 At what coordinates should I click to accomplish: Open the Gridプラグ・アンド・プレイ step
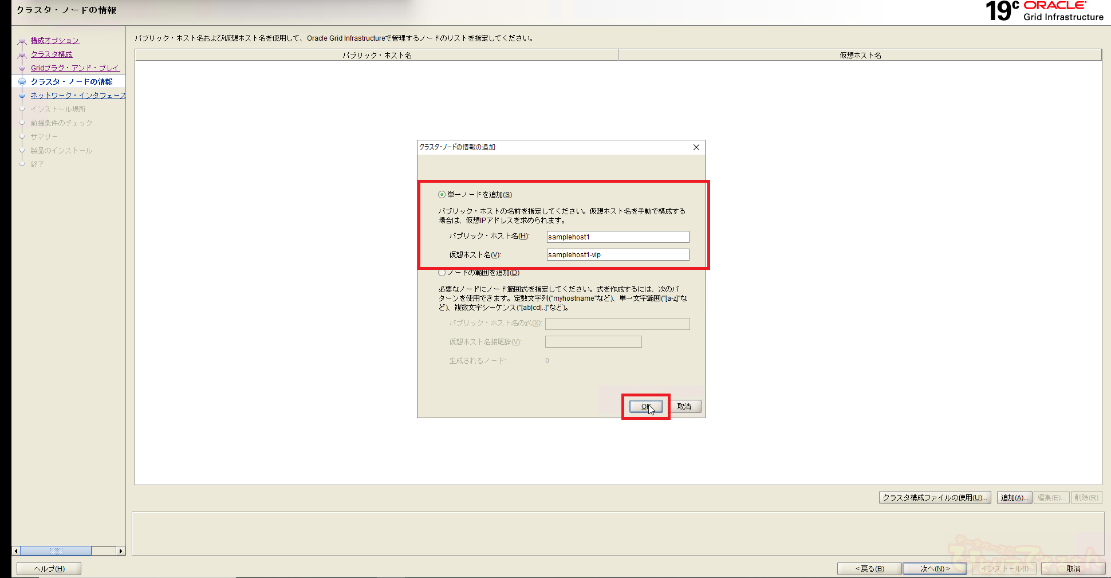click(x=75, y=68)
